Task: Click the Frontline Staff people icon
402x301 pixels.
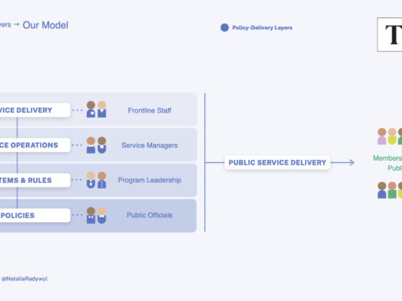Action: point(96,110)
